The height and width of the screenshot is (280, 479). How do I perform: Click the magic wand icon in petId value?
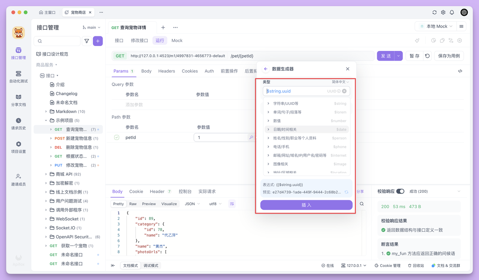pos(251,137)
